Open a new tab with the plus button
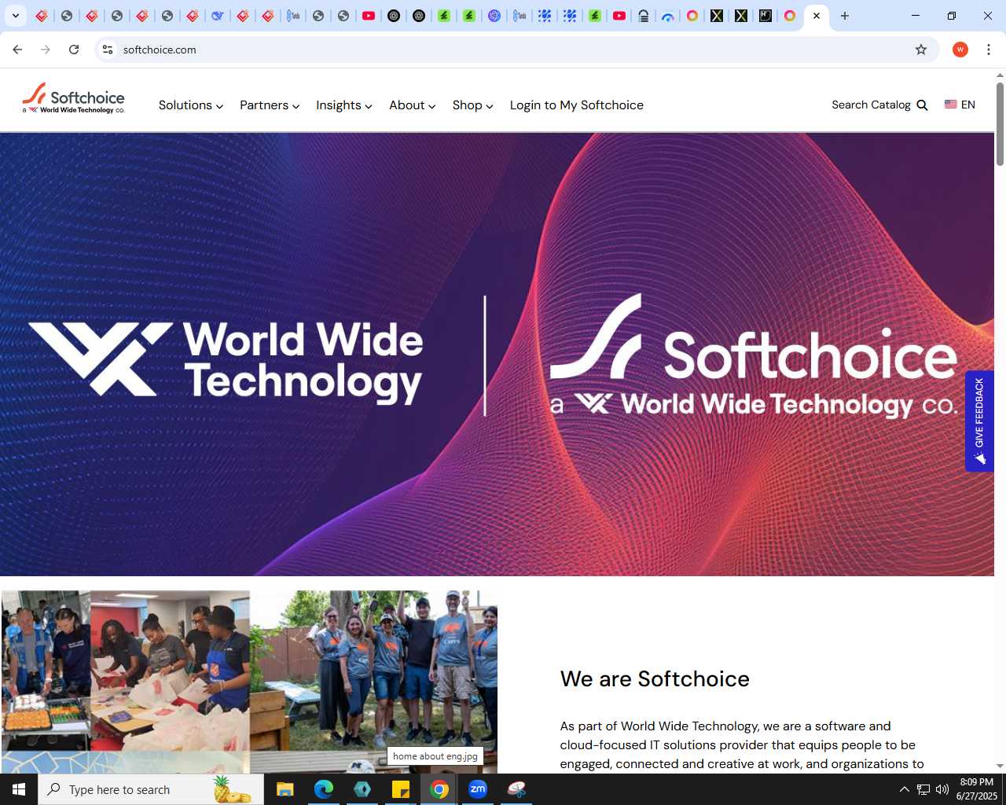The image size is (1006, 805). (845, 16)
